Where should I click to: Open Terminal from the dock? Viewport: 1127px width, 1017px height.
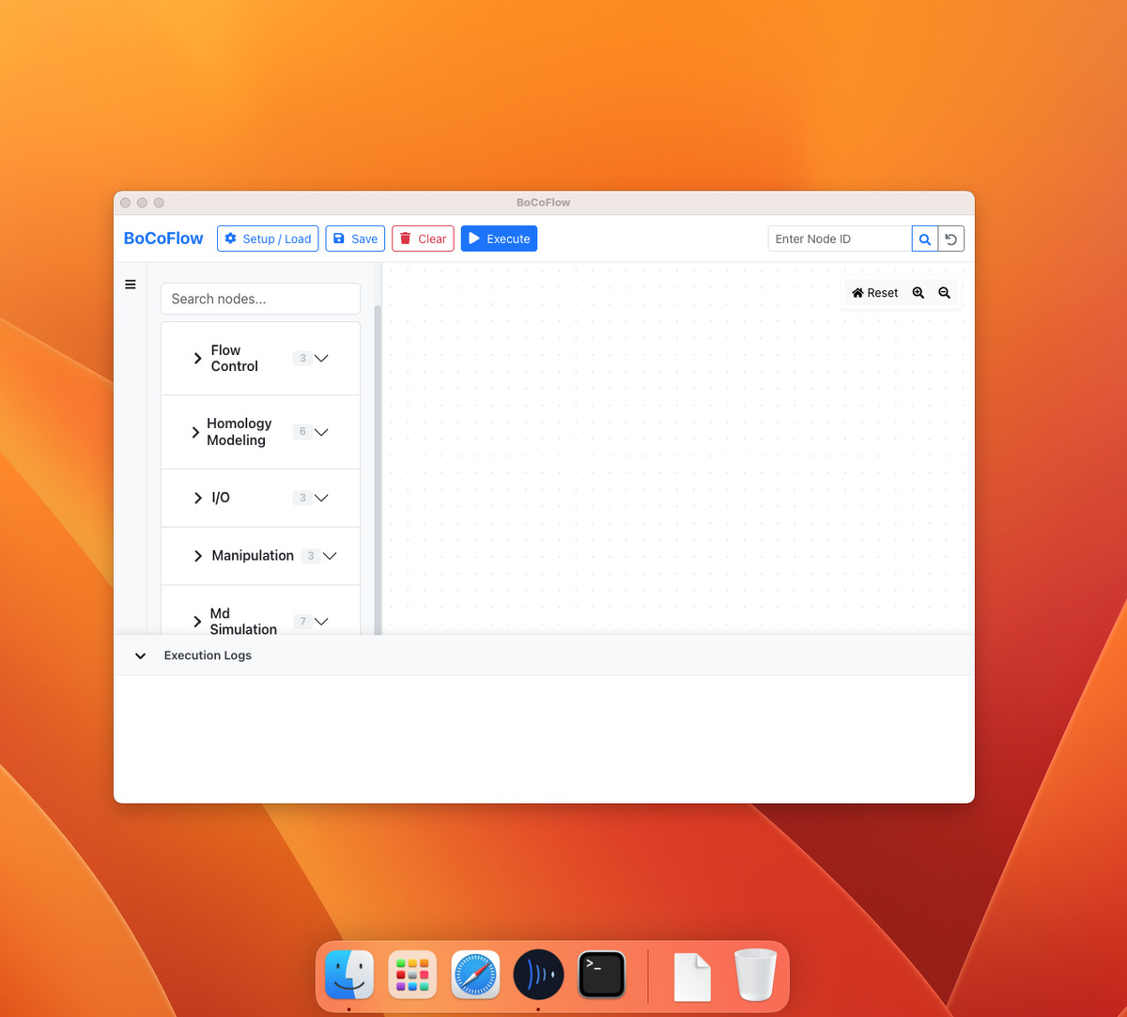coord(601,975)
